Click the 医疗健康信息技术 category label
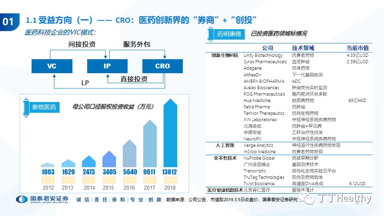 coord(225,190)
